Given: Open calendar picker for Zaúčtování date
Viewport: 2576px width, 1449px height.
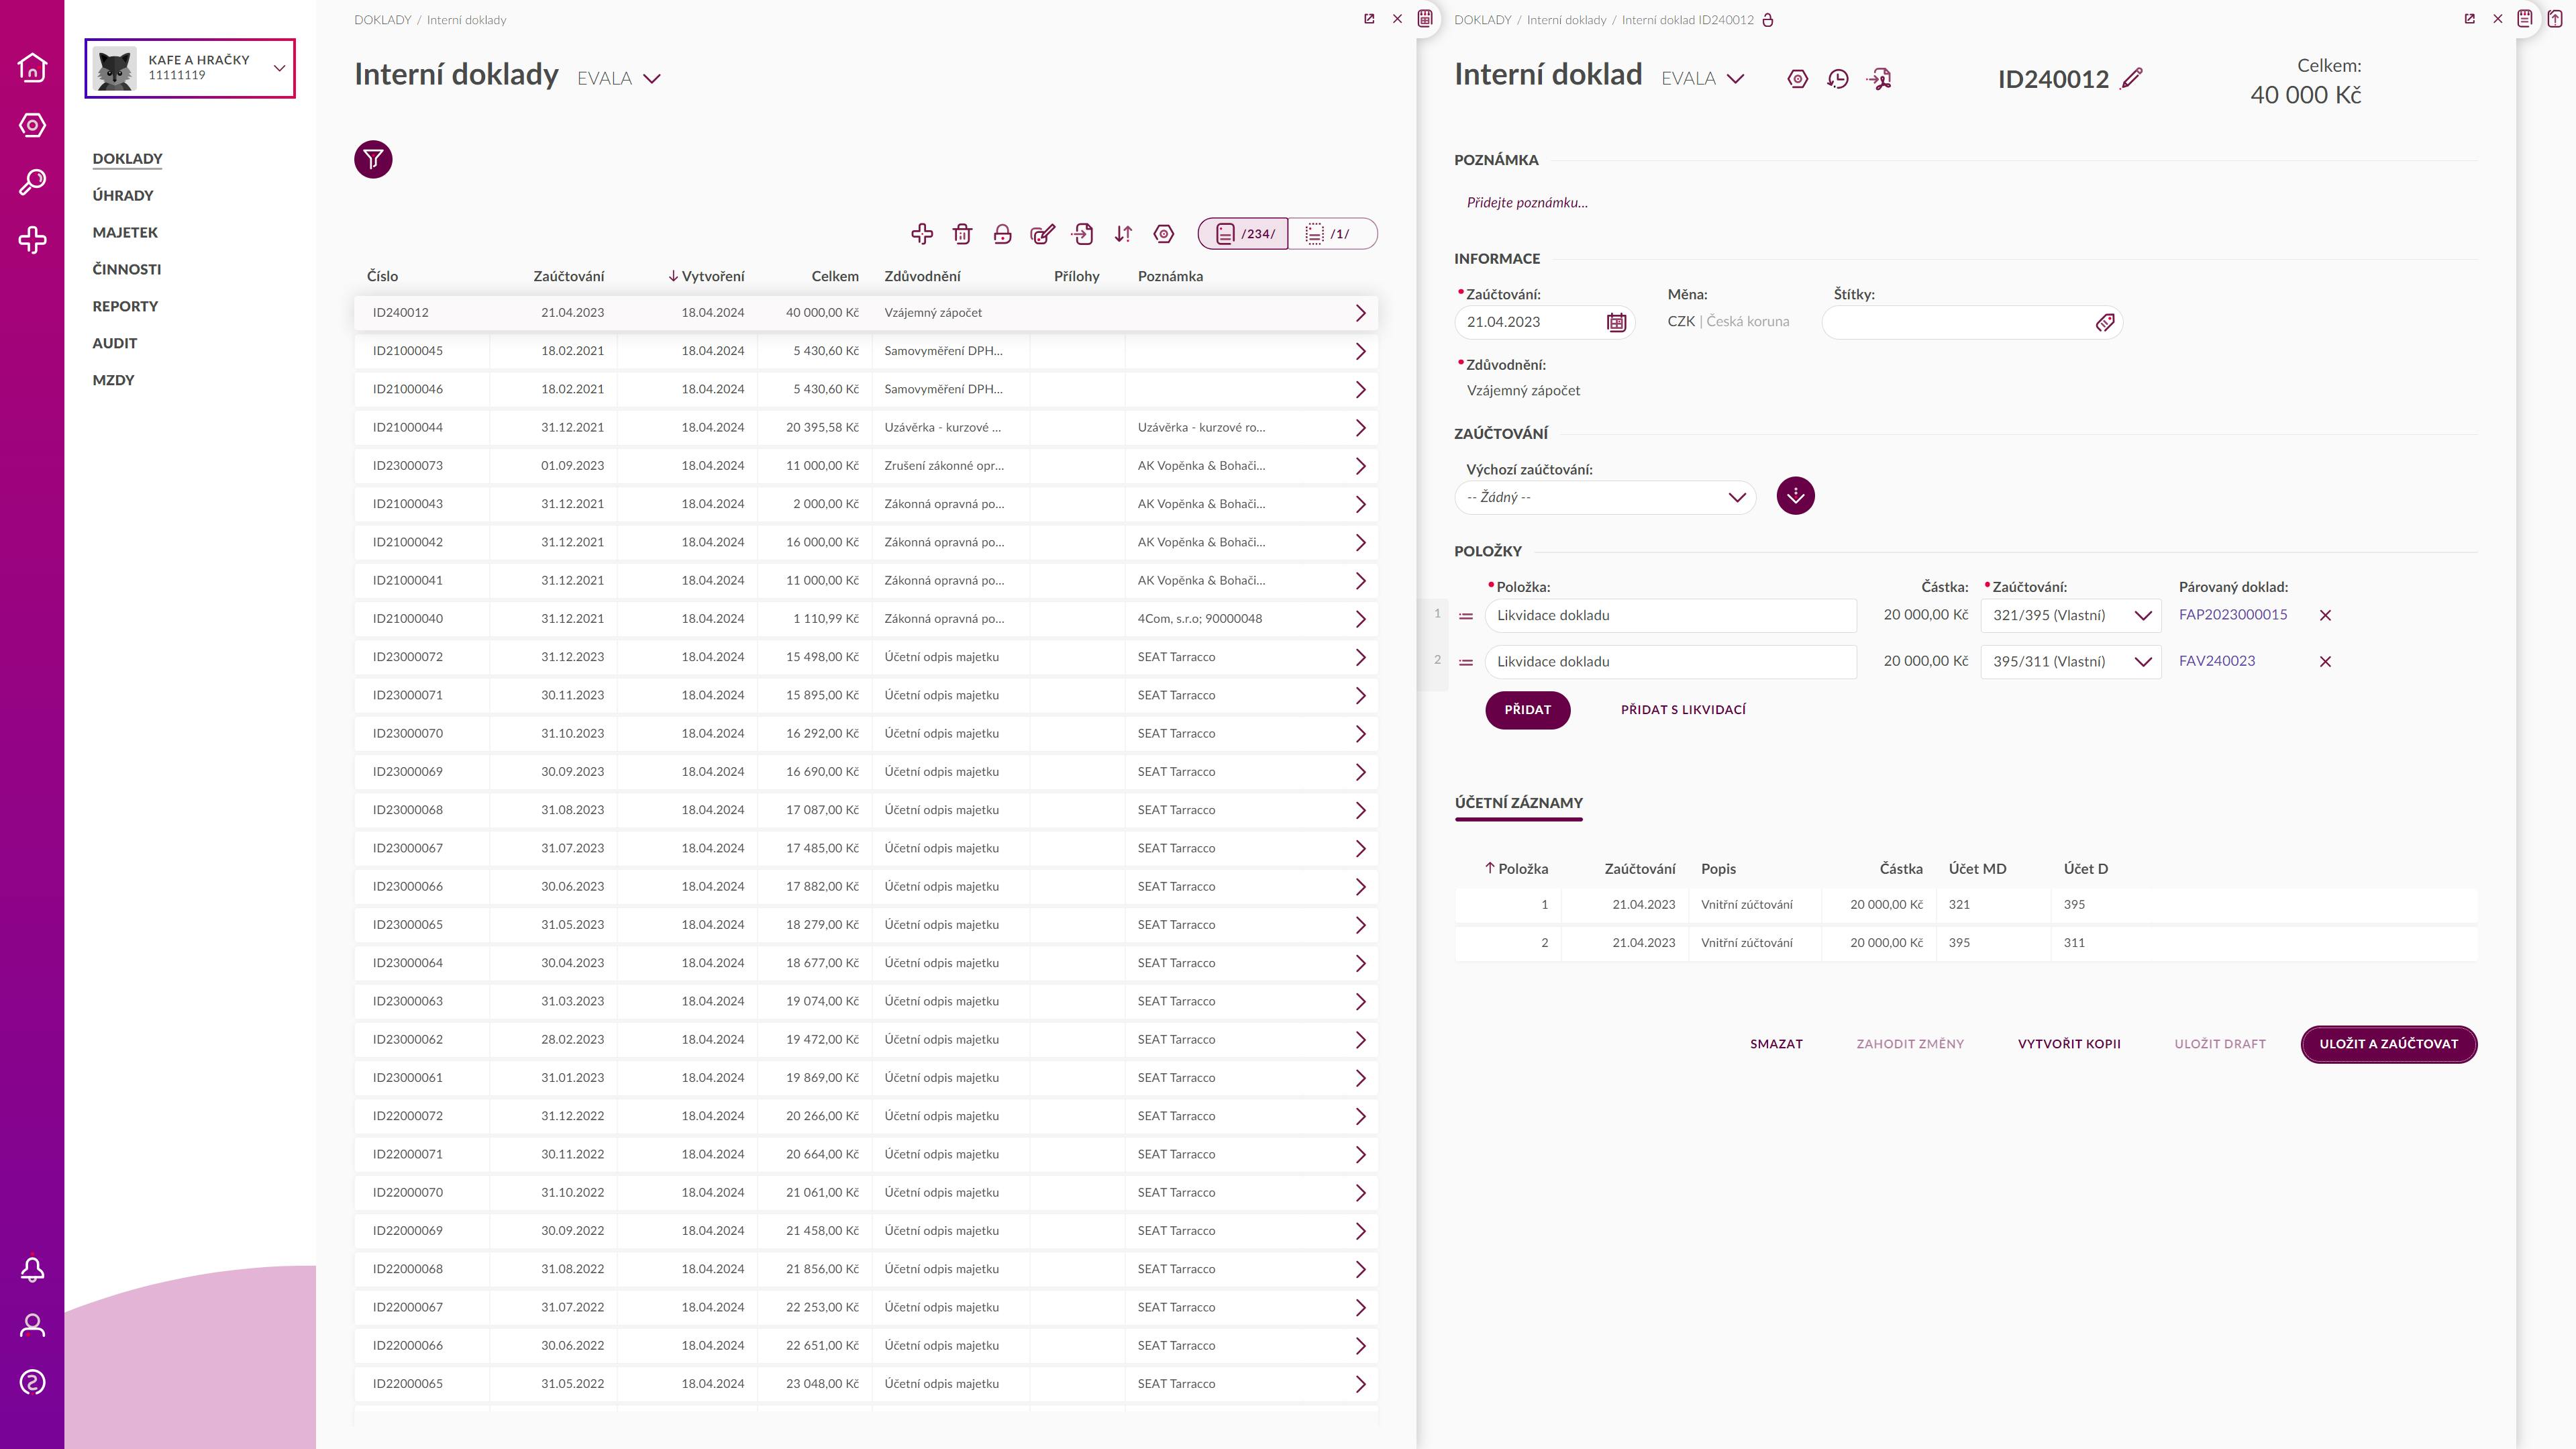Looking at the screenshot, I should (x=1616, y=322).
